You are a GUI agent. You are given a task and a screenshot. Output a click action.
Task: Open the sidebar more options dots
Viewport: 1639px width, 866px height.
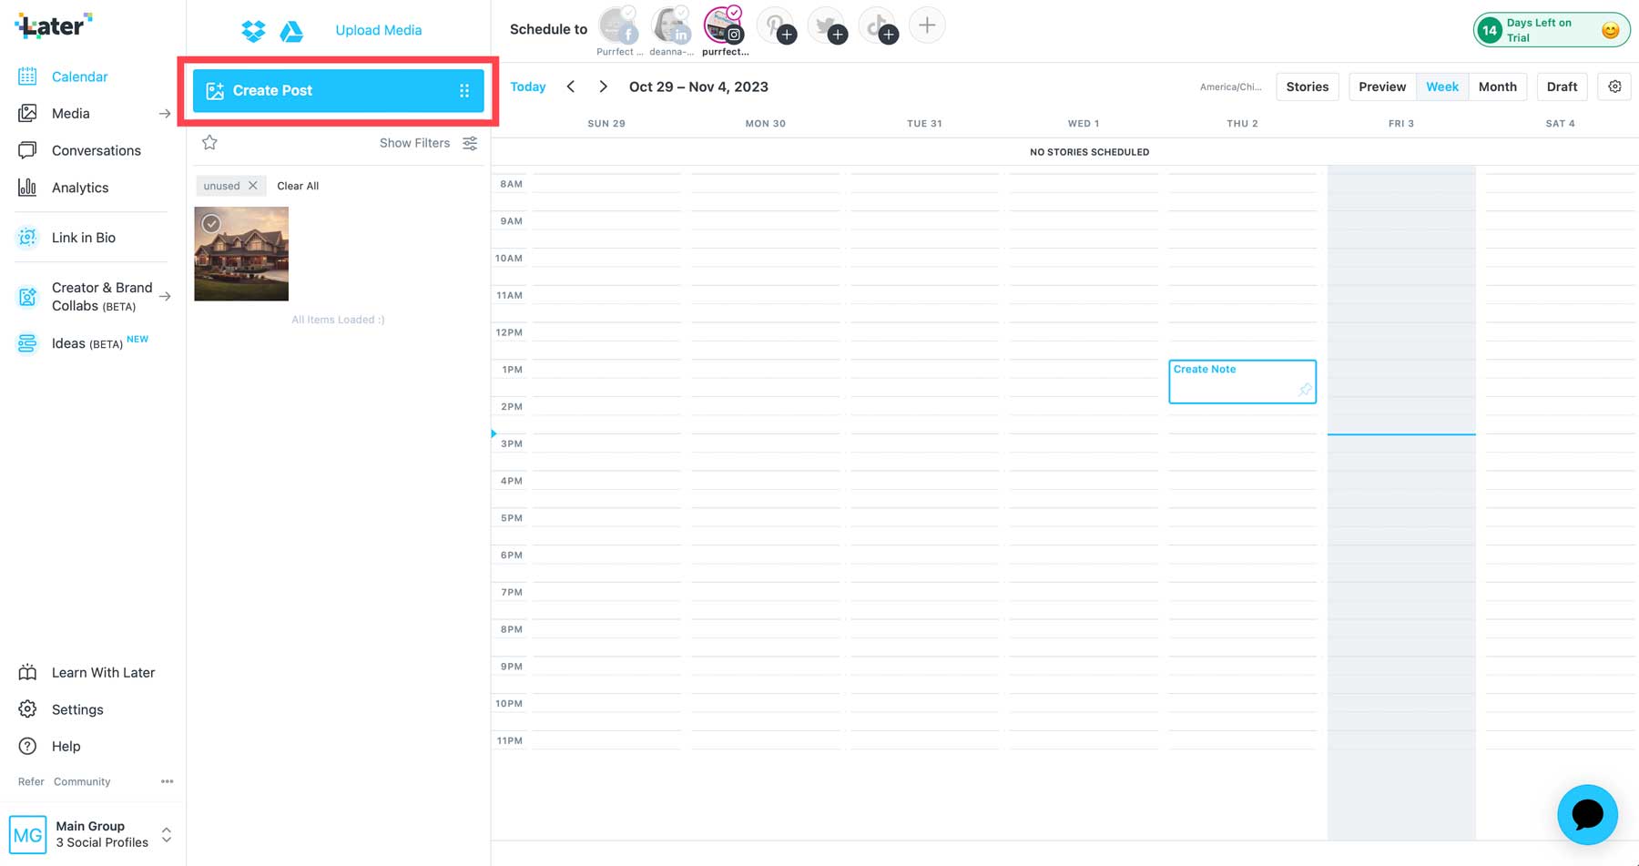[x=167, y=781]
